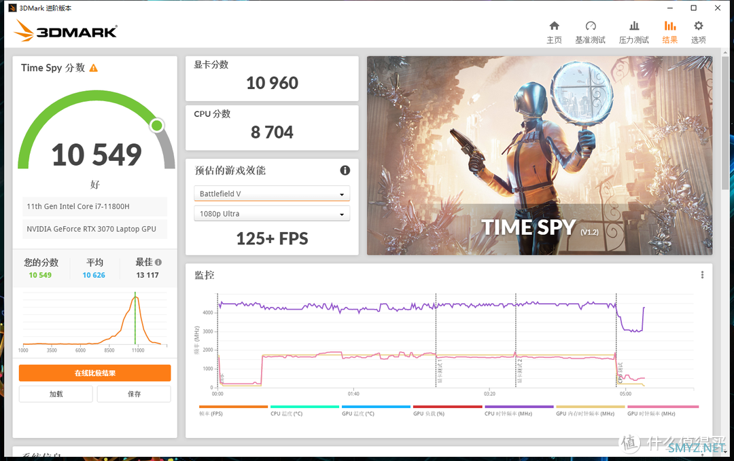Toggle the CPU 温度 teal legend
734x461 pixels.
pyautogui.click(x=304, y=411)
